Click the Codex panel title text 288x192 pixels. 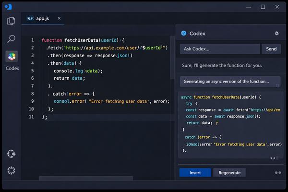pos(197,34)
